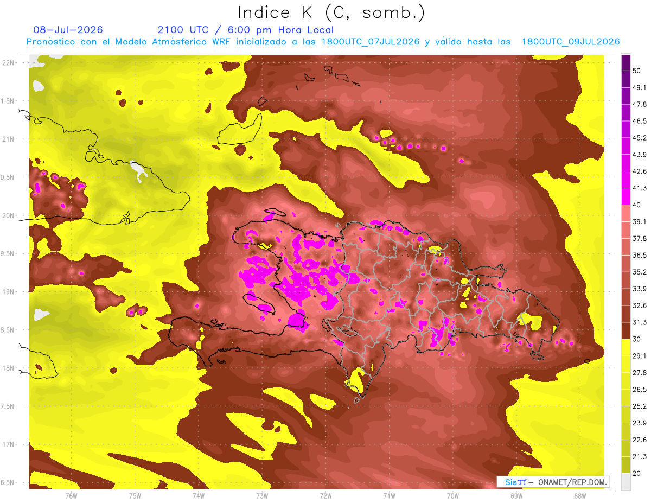
Task: Click the 22N latitude label
Action: (x=8, y=63)
